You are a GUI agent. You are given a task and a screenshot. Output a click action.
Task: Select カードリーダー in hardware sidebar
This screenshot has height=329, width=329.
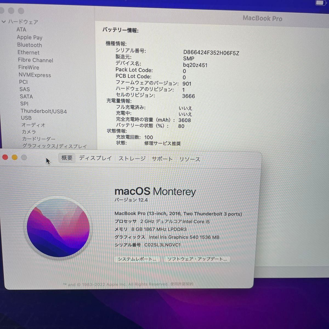point(39,139)
